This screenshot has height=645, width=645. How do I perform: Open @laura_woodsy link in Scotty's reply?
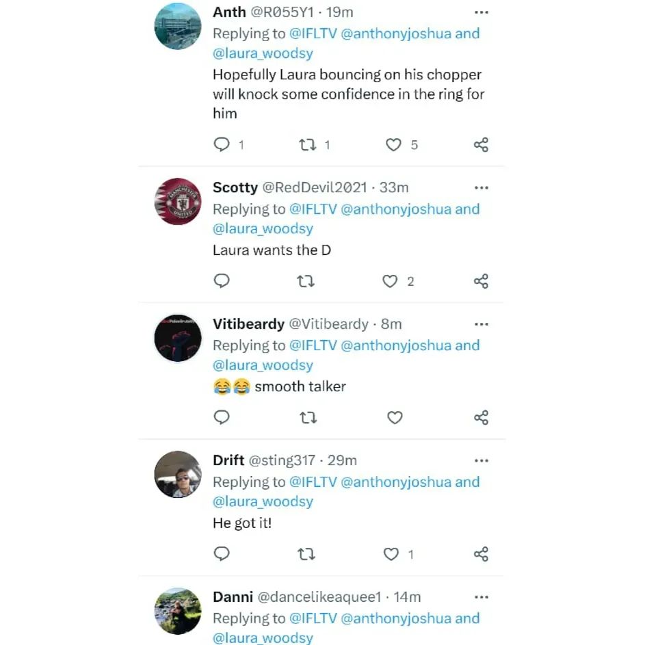263,228
